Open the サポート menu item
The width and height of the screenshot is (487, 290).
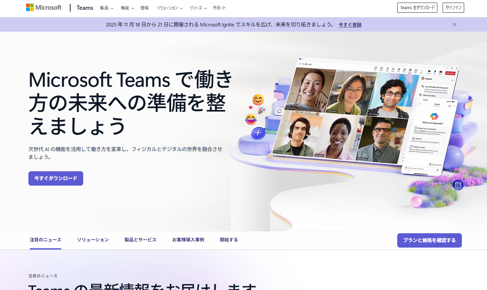219,8
